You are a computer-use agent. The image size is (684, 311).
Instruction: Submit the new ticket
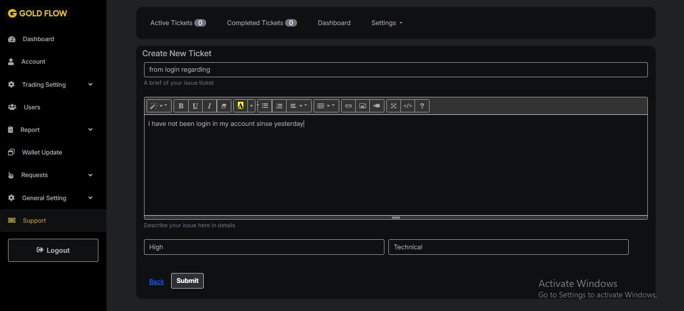pyautogui.click(x=187, y=281)
